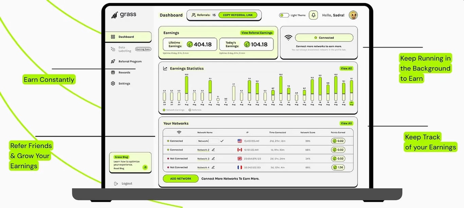Click the Points Earned column header
464x208 pixels.
point(338,132)
